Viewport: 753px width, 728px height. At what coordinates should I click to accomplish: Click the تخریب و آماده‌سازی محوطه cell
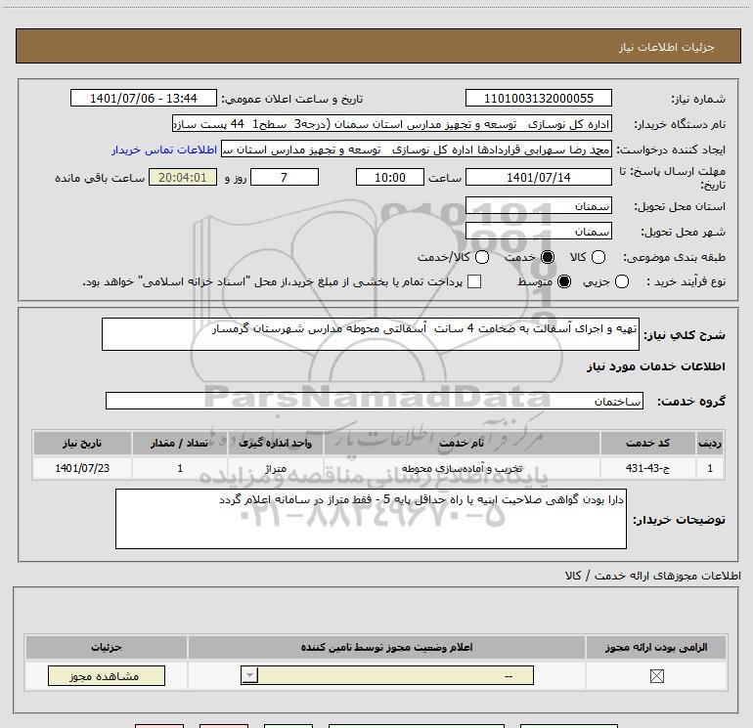[x=462, y=468]
